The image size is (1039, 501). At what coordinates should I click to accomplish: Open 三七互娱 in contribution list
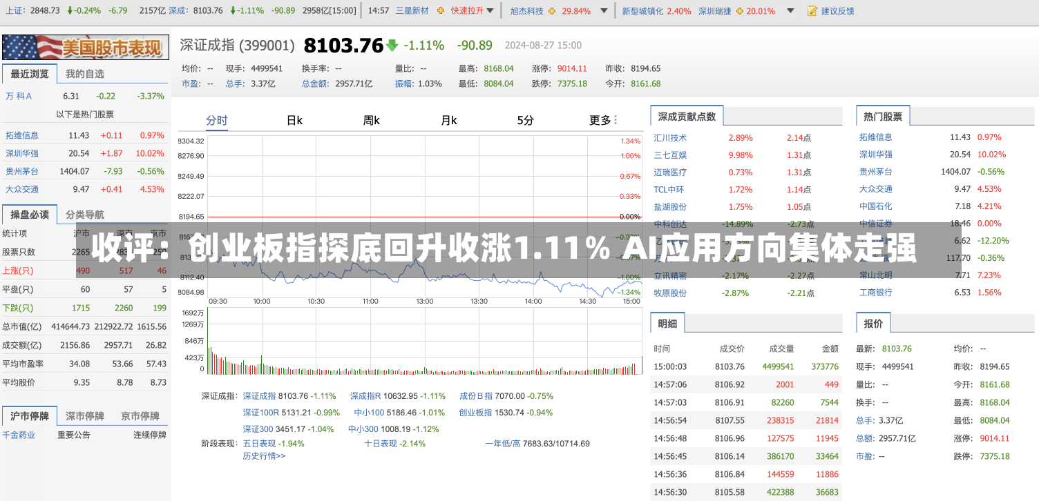click(x=670, y=155)
